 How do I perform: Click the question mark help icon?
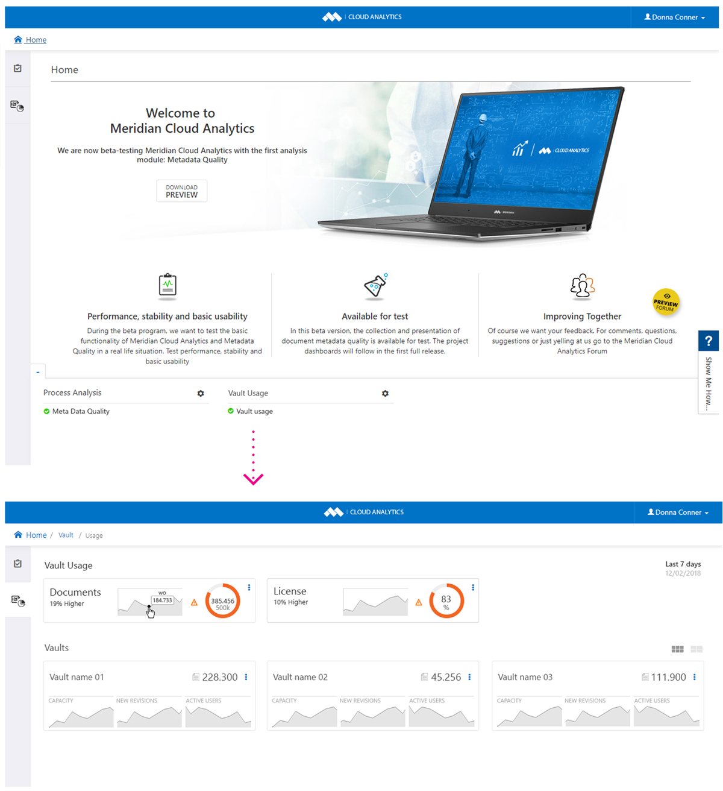coord(709,341)
